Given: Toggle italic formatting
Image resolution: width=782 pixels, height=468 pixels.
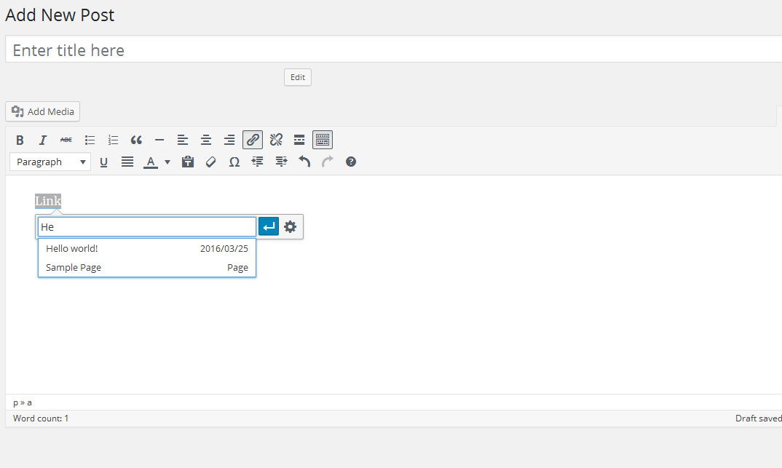Looking at the screenshot, I should (x=43, y=140).
